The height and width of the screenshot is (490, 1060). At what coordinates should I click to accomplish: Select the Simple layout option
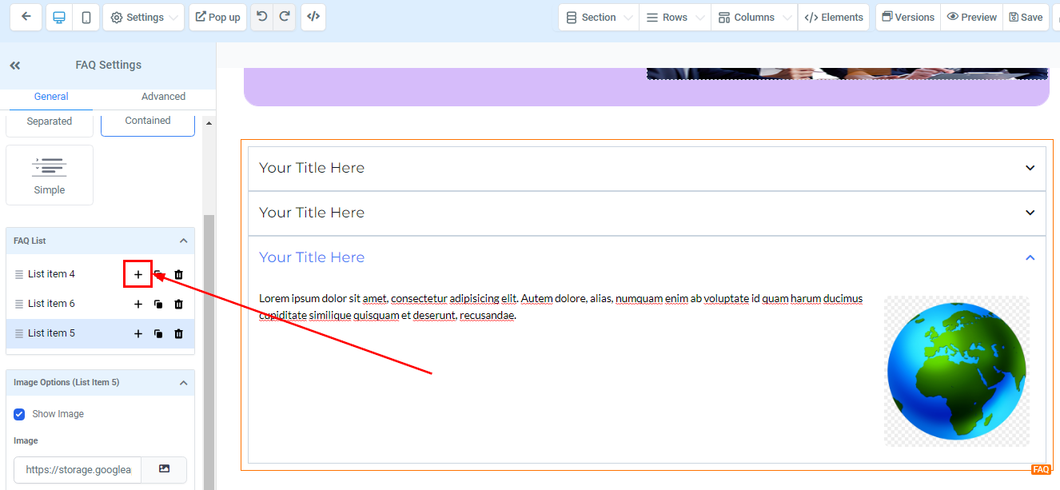pyautogui.click(x=50, y=175)
